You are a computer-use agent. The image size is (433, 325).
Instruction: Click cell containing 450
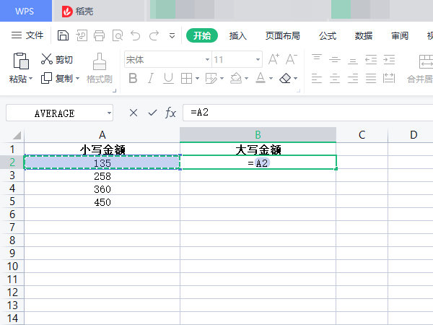point(102,202)
